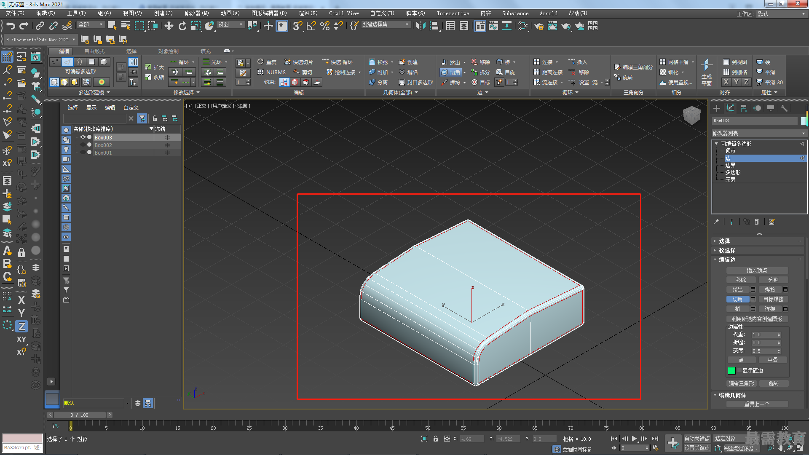Toggle the Selection Lock padlock in status bar
Screen dimensions: 809x455
pyautogui.click(x=436, y=439)
